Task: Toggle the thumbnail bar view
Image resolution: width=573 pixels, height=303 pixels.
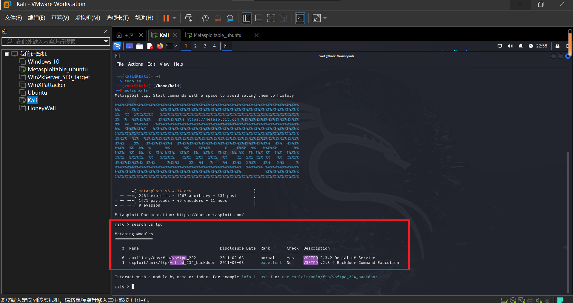Action: click(259, 18)
